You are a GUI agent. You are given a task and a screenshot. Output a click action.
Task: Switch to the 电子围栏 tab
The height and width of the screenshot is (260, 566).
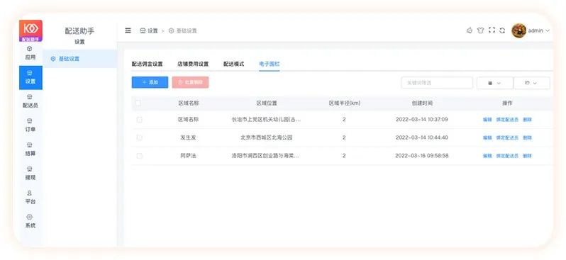270,64
